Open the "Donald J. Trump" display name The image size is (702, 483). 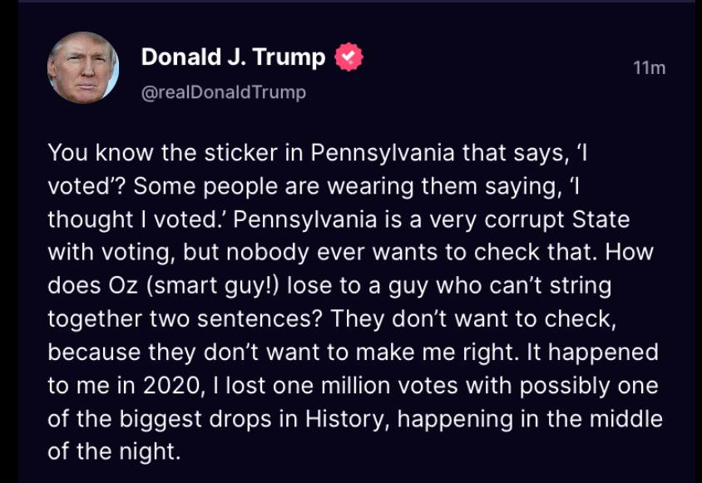[233, 57]
